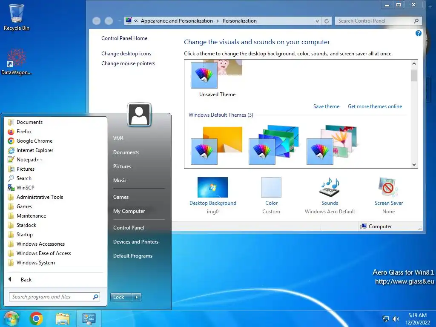This screenshot has height=327, width=436.
Task: Open the taskbar clock and date
Action: pos(417,319)
